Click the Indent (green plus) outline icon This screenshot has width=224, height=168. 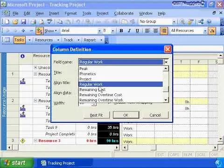tap(23, 31)
